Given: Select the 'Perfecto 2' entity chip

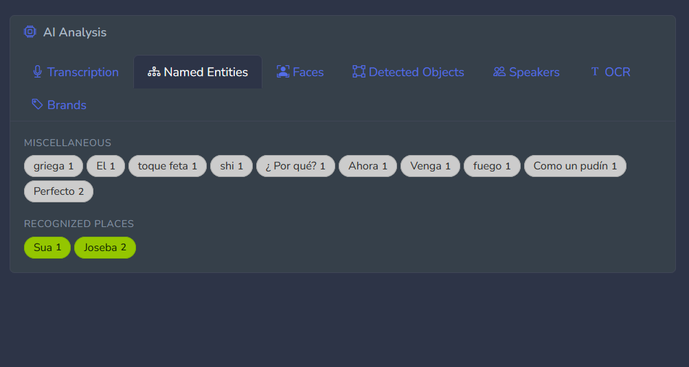Looking at the screenshot, I should (x=58, y=191).
